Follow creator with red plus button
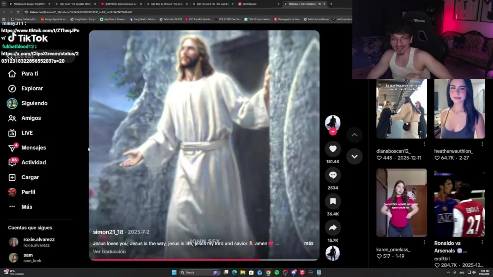This screenshot has width=493, height=277. 333,132
